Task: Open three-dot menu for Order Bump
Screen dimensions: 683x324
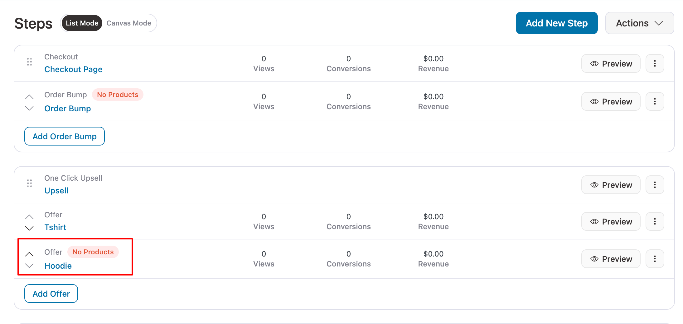Action: [655, 101]
